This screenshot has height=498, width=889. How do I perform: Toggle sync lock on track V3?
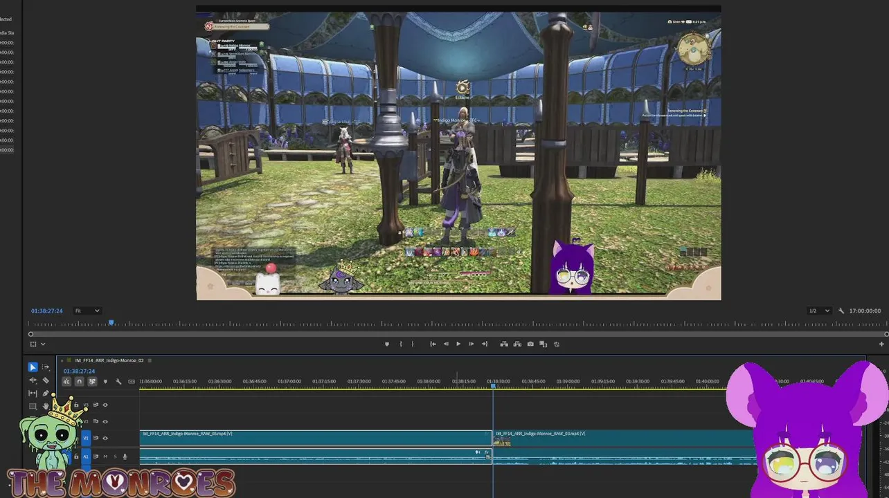pyautogui.click(x=96, y=405)
